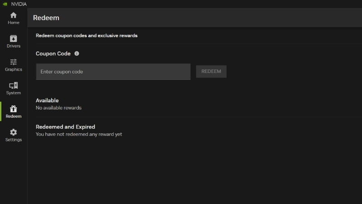Click the Redeem text label in sidebar
This screenshot has width=362, height=204.
click(x=14, y=117)
